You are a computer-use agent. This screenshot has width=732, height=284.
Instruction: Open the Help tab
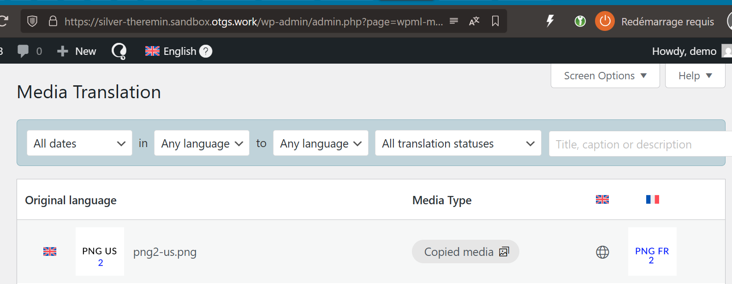(x=695, y=76)
